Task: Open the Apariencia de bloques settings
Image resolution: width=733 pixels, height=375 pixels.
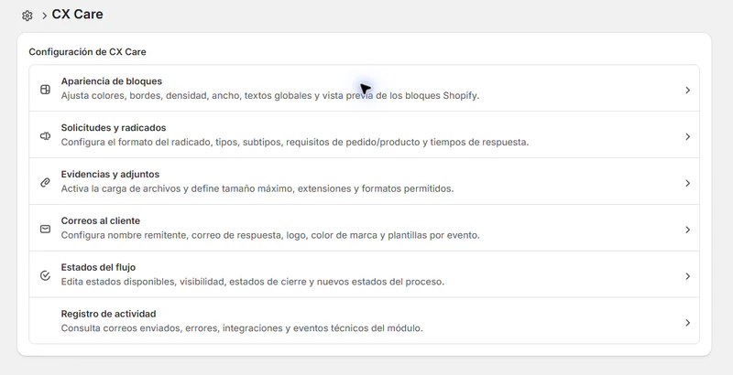Action: pyautogui.click(x=364, y=88)
